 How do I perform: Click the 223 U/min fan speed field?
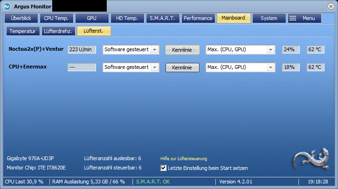tap(82, 49)
